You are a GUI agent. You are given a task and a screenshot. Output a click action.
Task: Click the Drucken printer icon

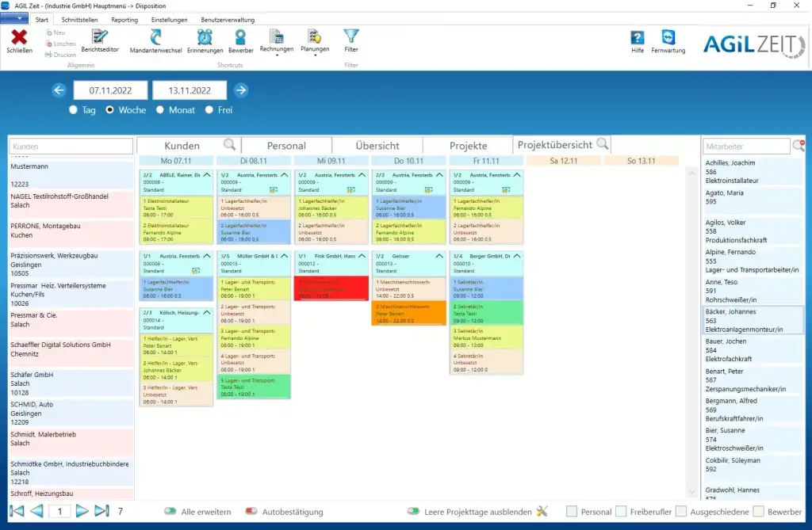[48, 55]
